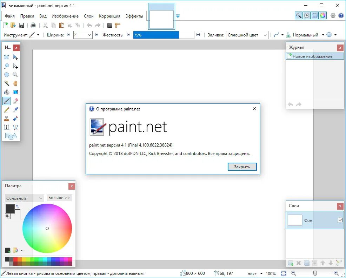
Task: Reset colors to black and white
Action: point(7,216)
